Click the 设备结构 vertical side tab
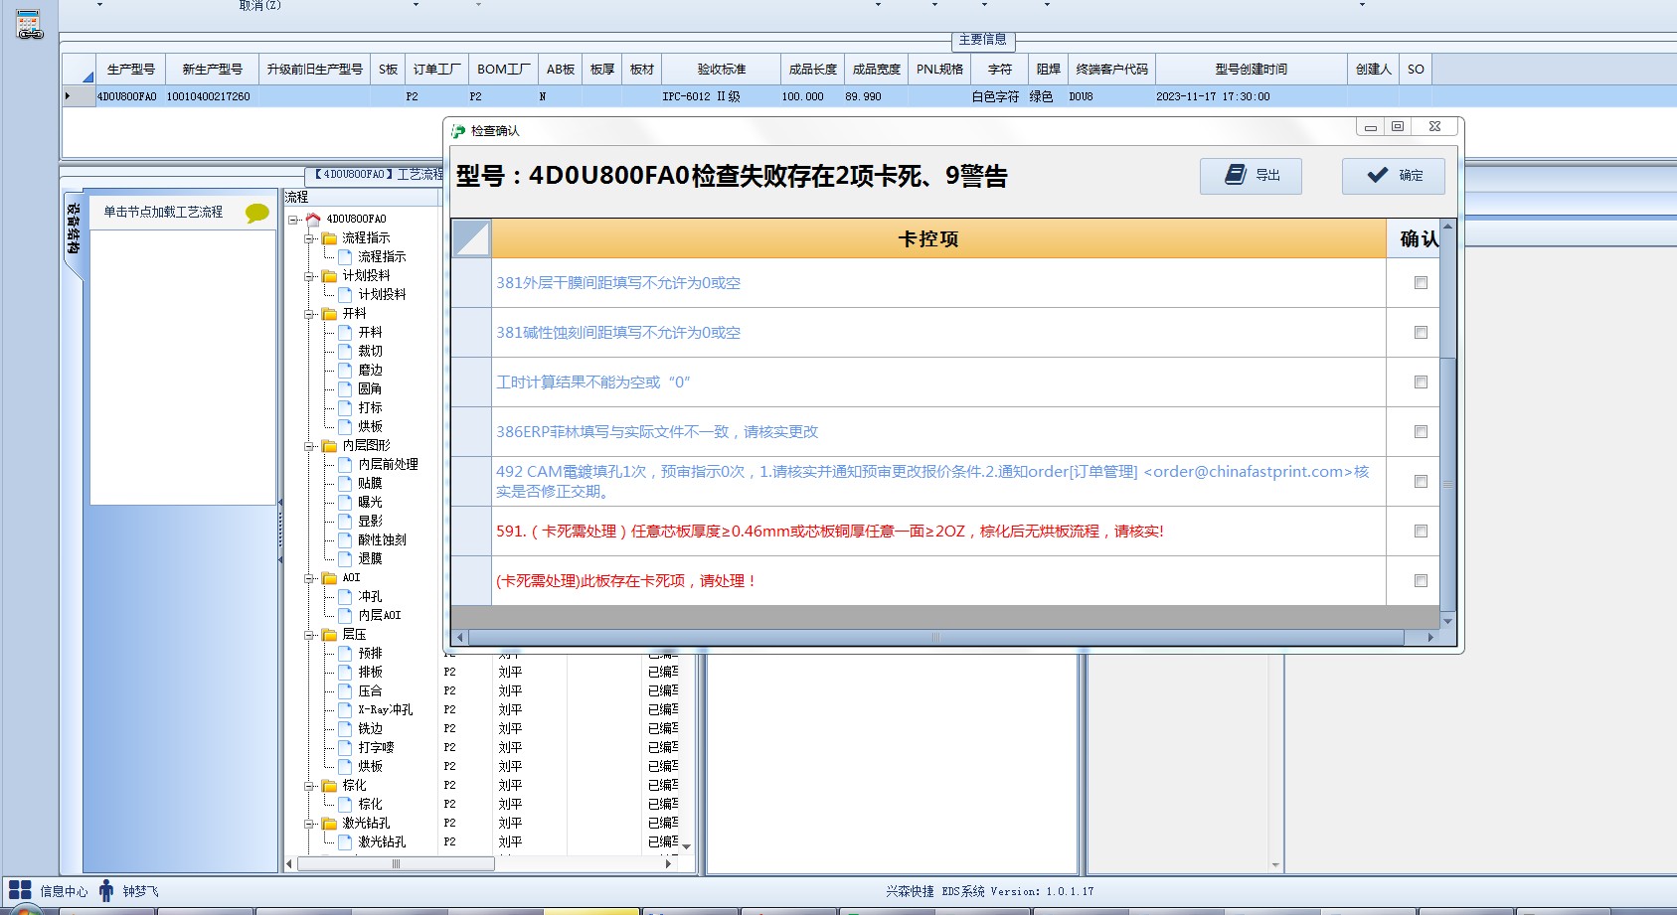 73,229
